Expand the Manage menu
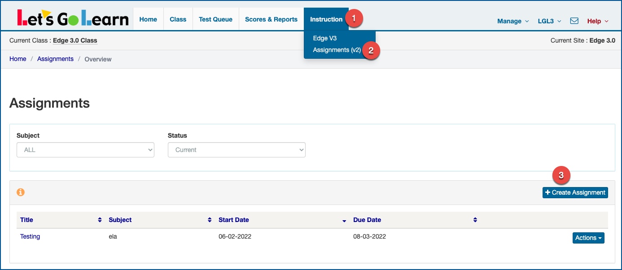The height and width of the screenshot is (270, 622). pyautogui.click(x=513, y=21)
